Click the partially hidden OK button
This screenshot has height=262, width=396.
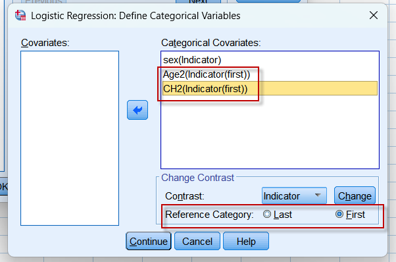3,186
